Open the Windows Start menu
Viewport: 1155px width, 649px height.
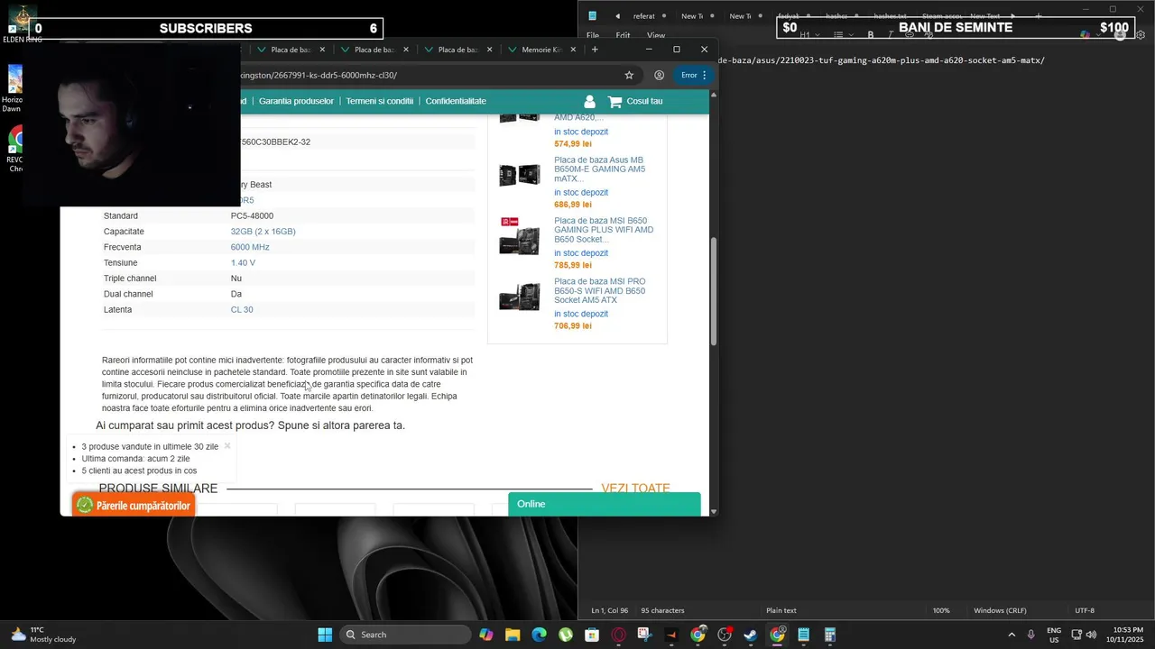coord(325,635)
